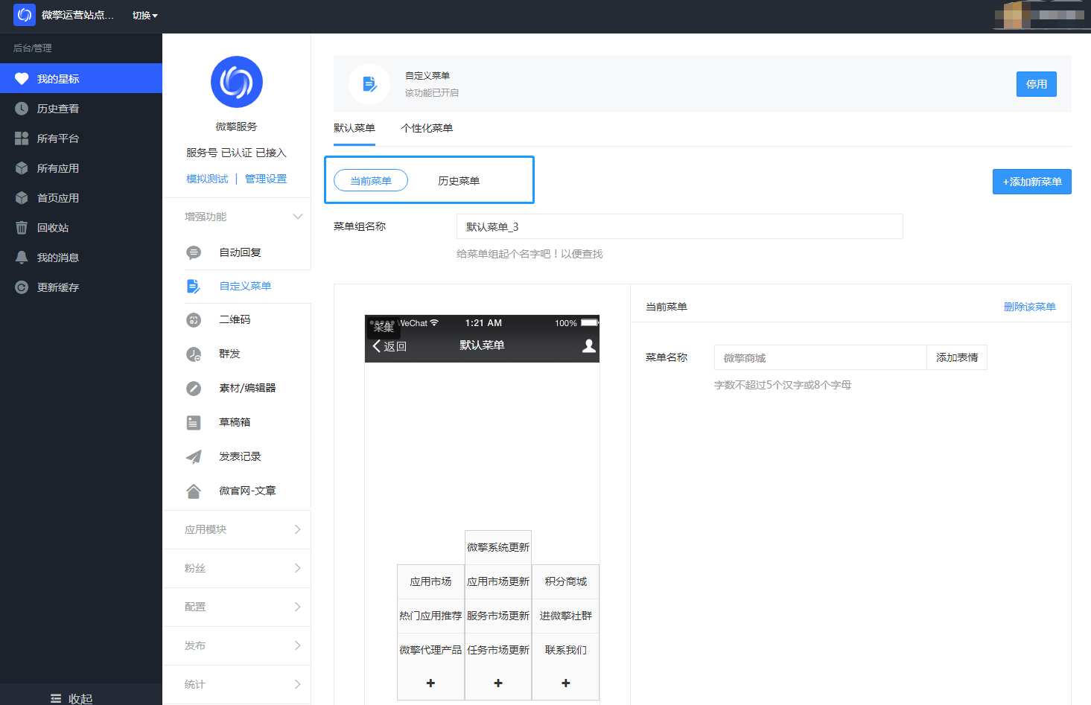Expand the 粉丝 section
This screenshot has height=705, width=1091.
(237, 568)
